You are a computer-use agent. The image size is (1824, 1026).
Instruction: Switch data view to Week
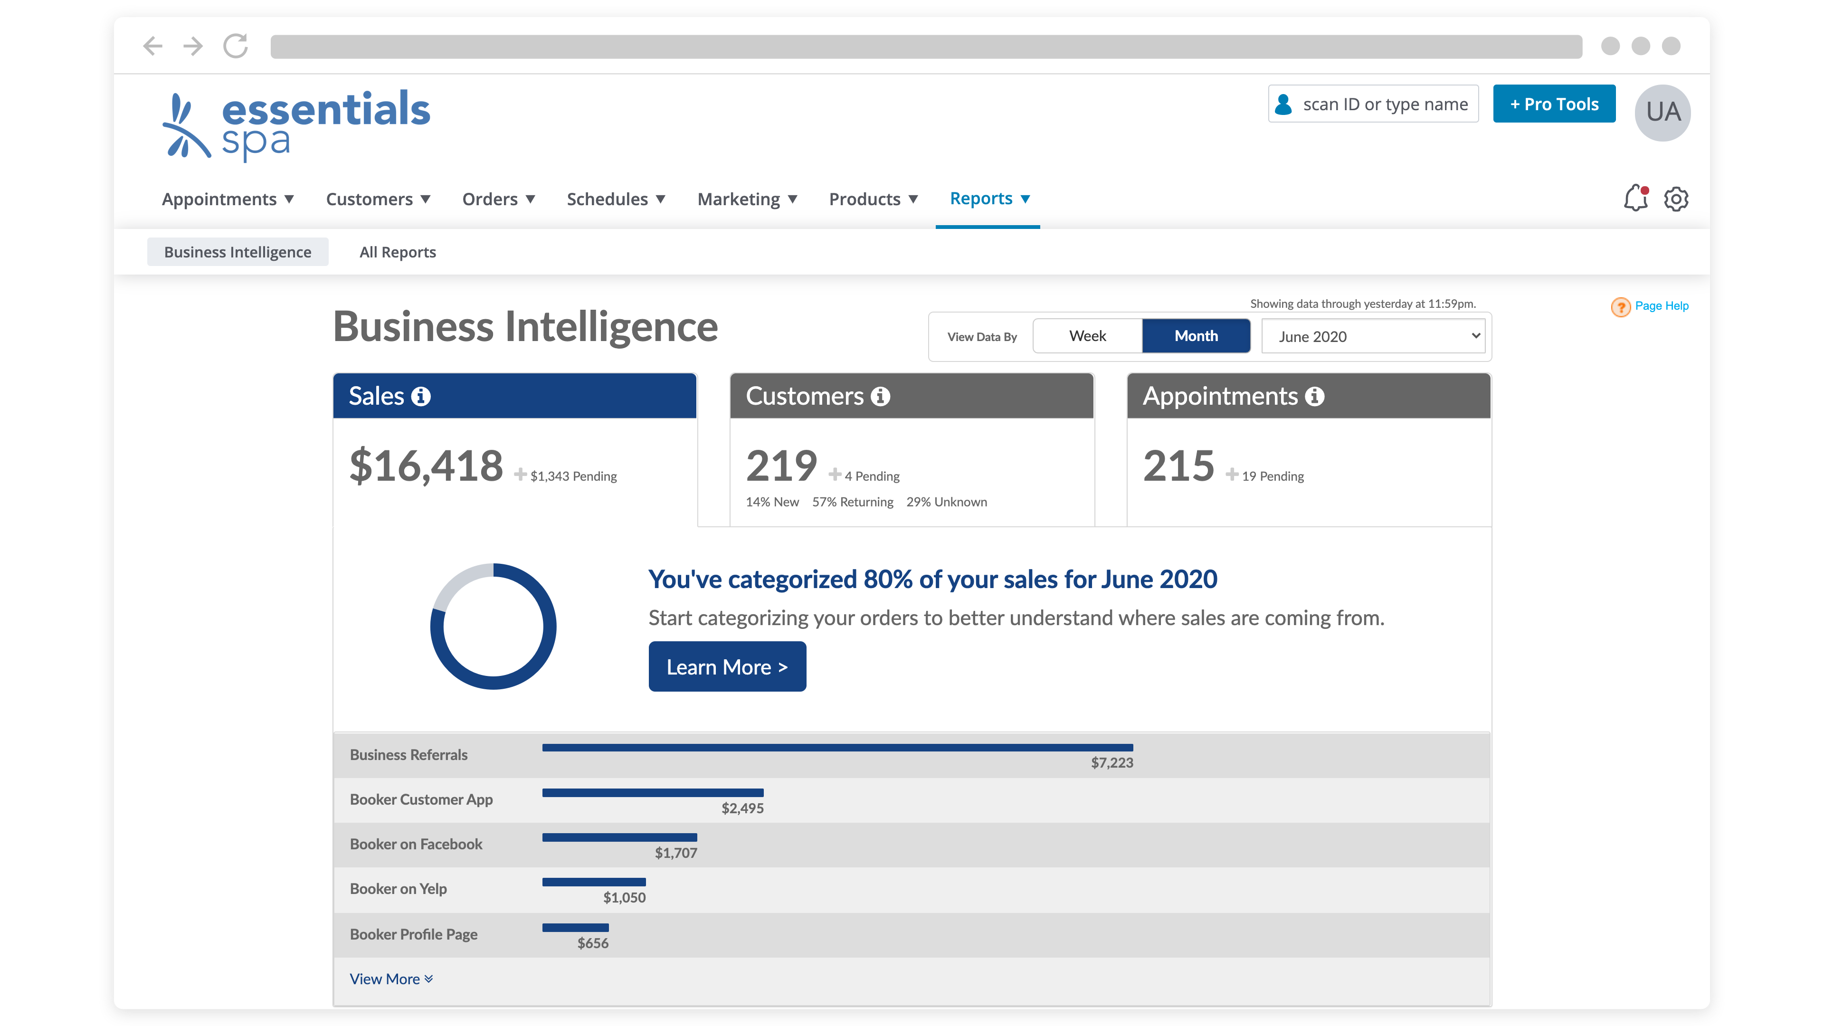[1087, 336]
